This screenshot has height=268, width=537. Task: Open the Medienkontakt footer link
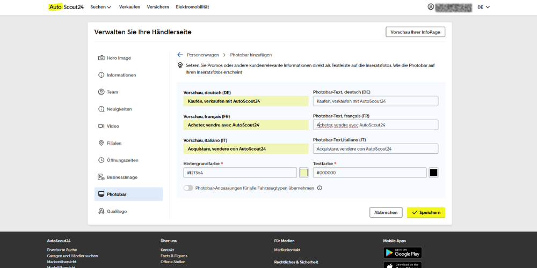click(287, 250)
